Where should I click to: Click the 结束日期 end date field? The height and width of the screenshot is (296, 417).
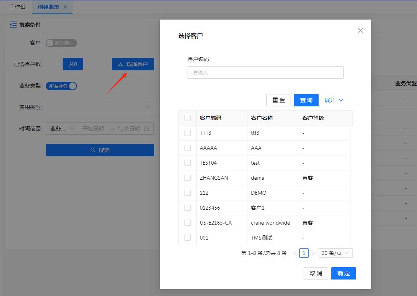pyautogui.click(x=129, y=129)
